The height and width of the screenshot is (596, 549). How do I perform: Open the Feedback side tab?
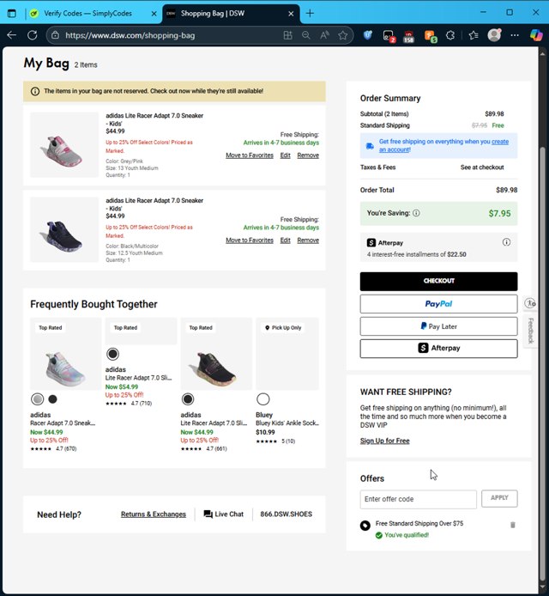[x=530, y=331]
